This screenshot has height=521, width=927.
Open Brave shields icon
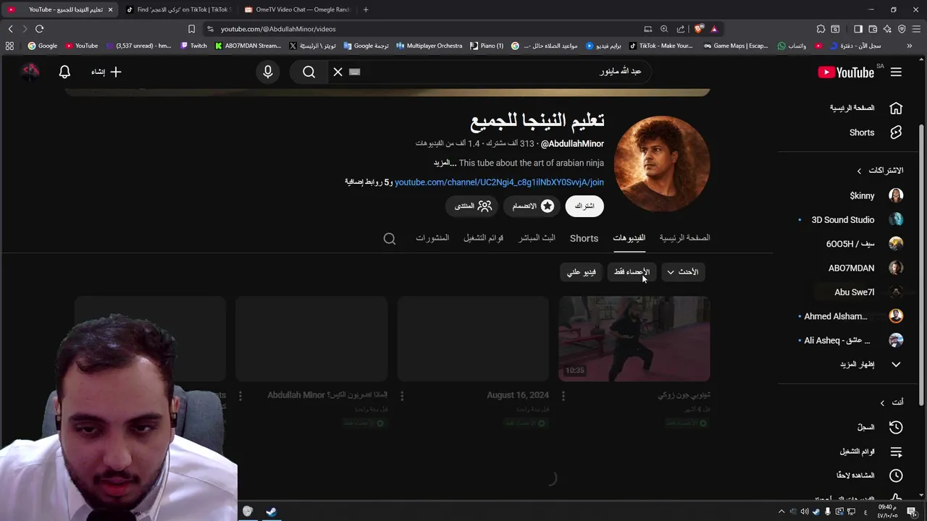[x=699, y=29]
